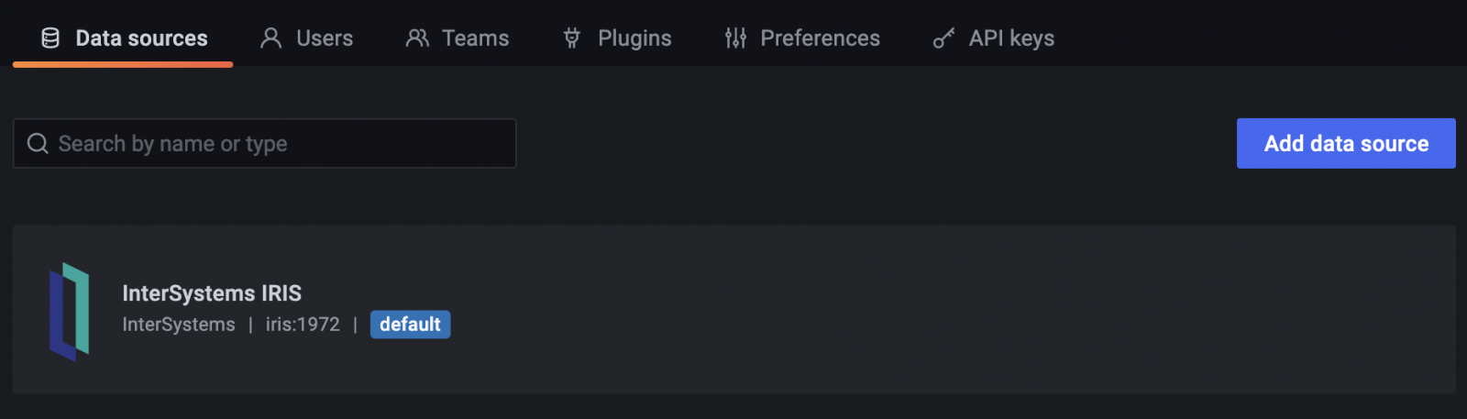
Task: Open the InterSystems IRIS data source title
Action: pyautogui.click(x=212, y=293)
